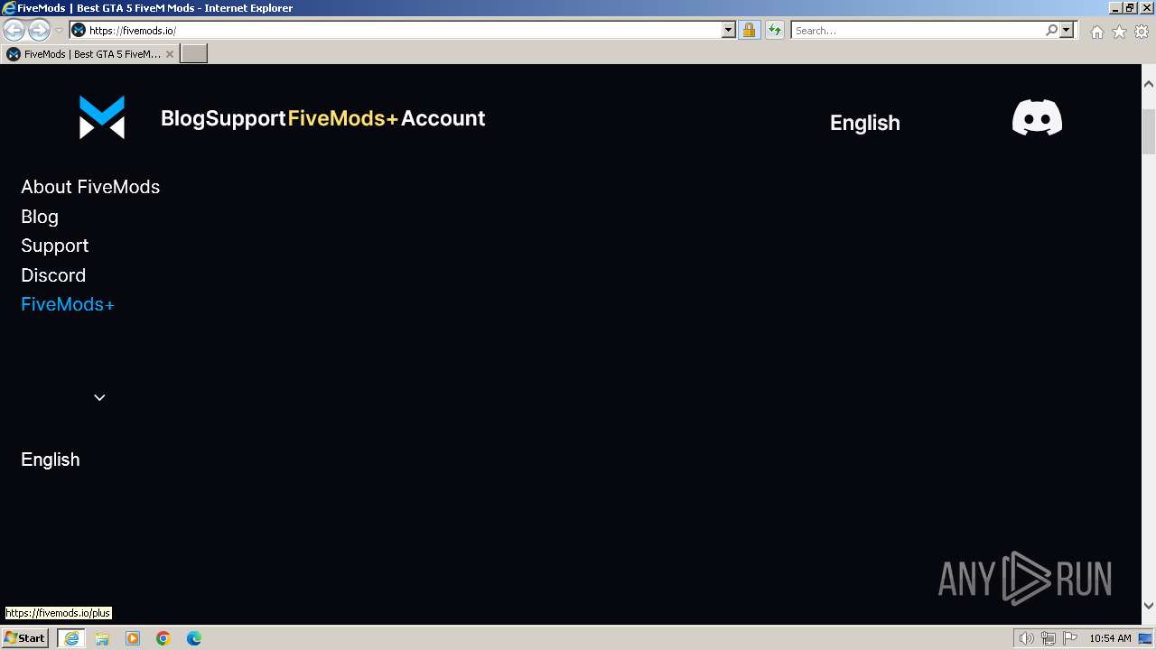Viewport: 1156px width, 650px height.
Task: View the security lock report icon
Action: [x=749, y=30]
